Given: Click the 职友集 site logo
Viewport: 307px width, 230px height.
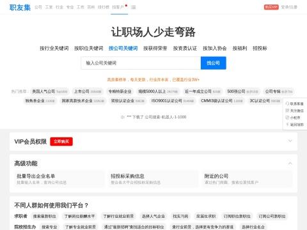Looking at the screenshot, I should [20, 7].
